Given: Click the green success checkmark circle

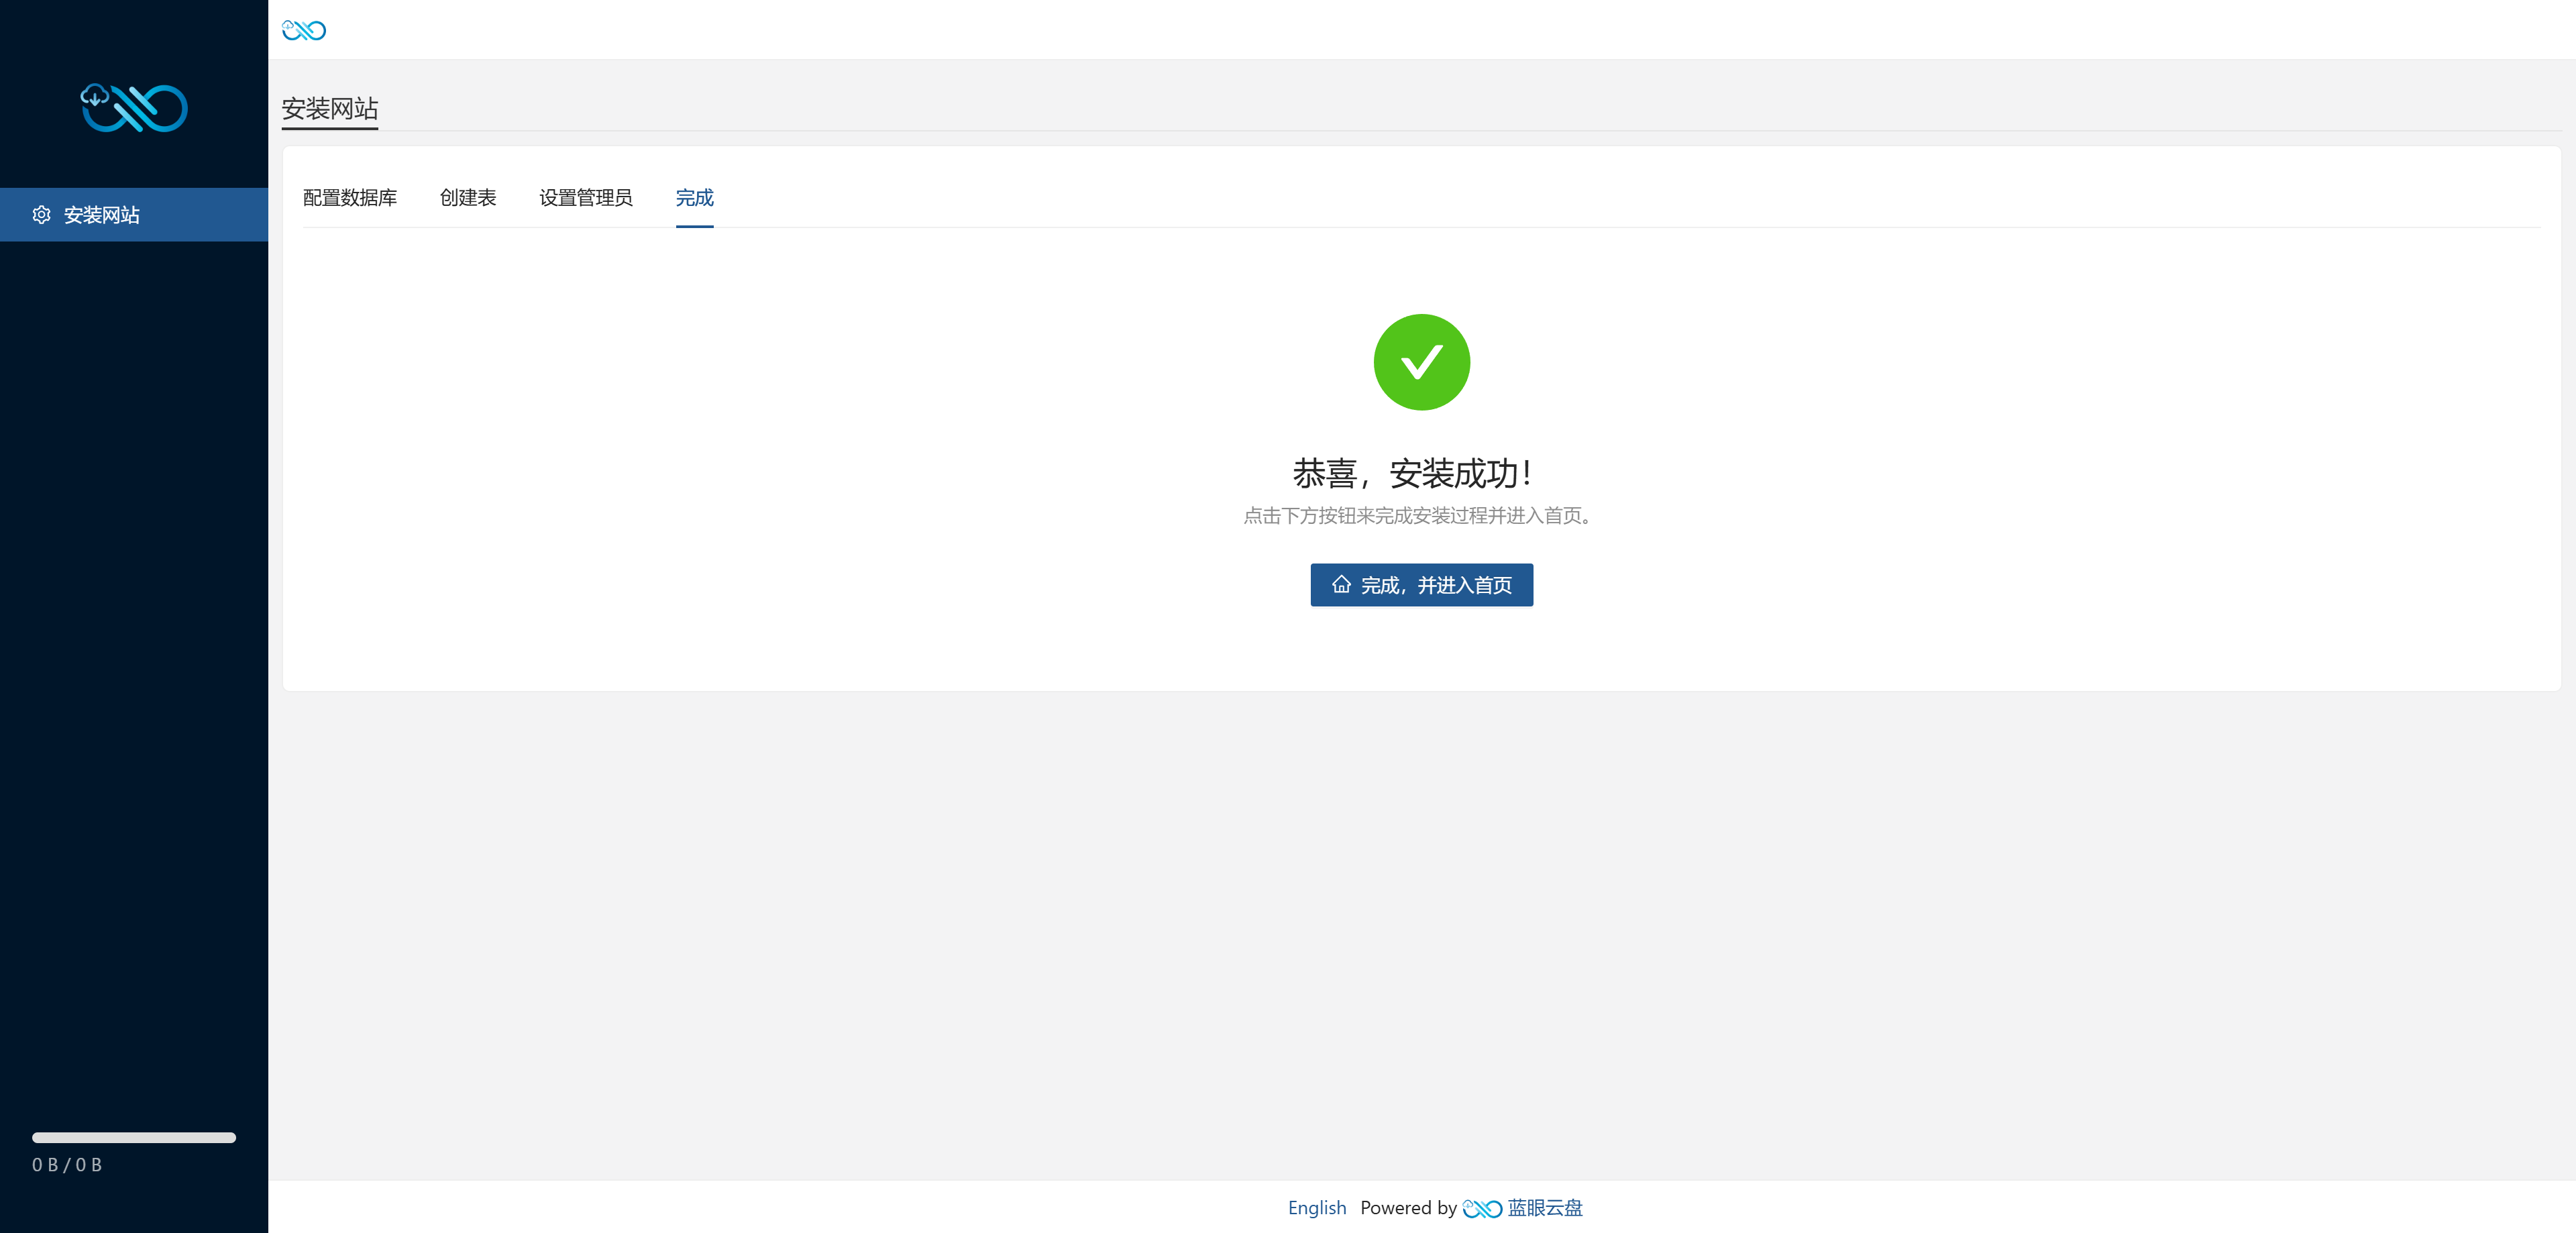Looking at the screenshot, I should point(1421,362).
